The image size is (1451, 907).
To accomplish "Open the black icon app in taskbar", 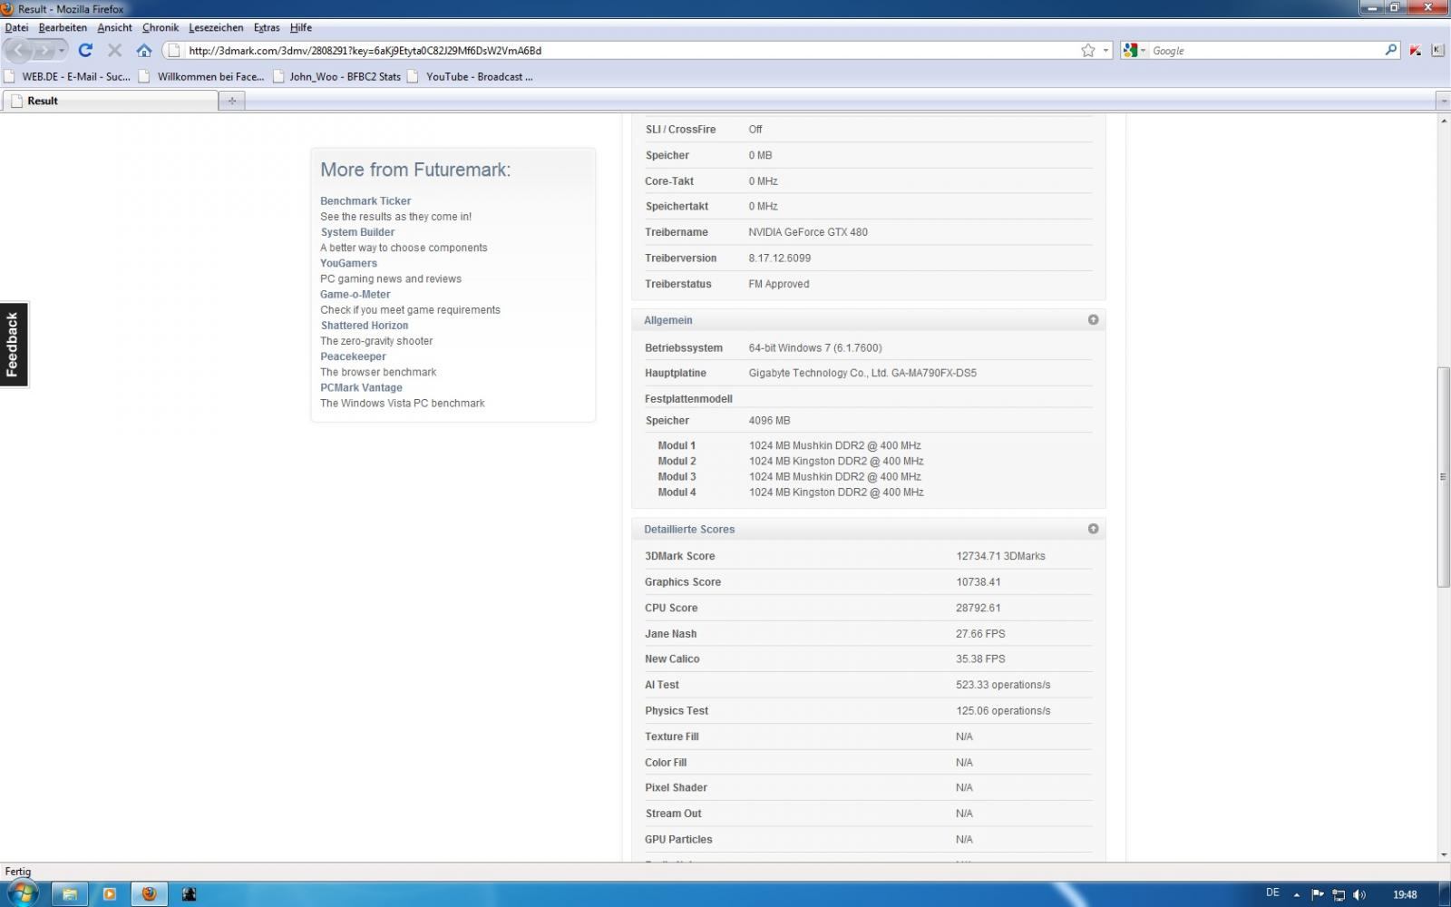I will point(189,894).
